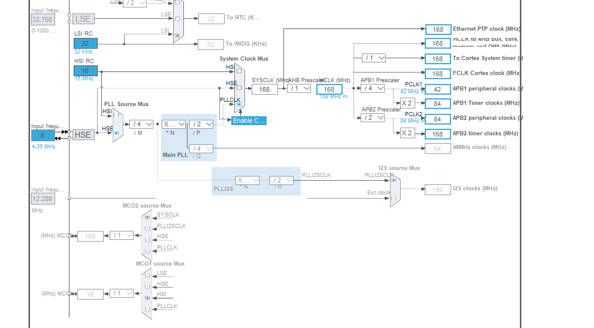Viewport: 594px width, 328px height.
Task: Open the /M divider dropdown
Action: tap(141, 124)
